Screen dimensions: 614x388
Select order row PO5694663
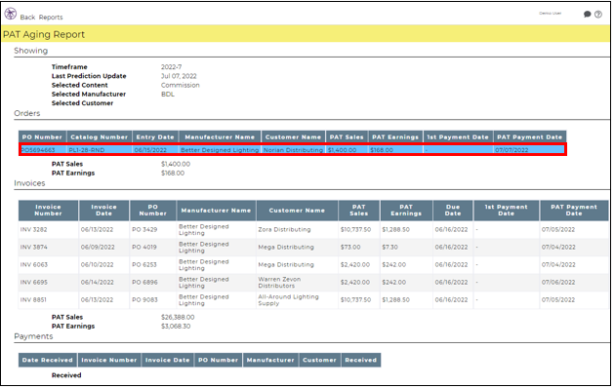point(293,150)
